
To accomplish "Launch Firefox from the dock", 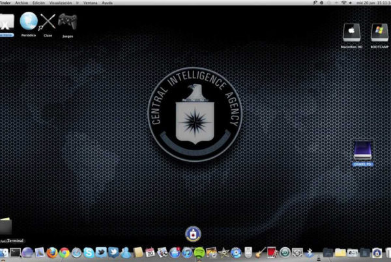I will click(x=52, y=253).
